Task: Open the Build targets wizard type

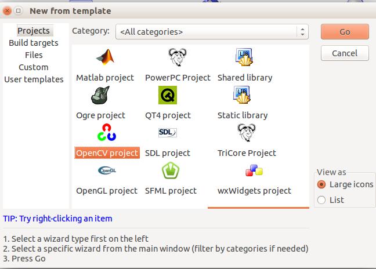Action: [x=34, y=43]
